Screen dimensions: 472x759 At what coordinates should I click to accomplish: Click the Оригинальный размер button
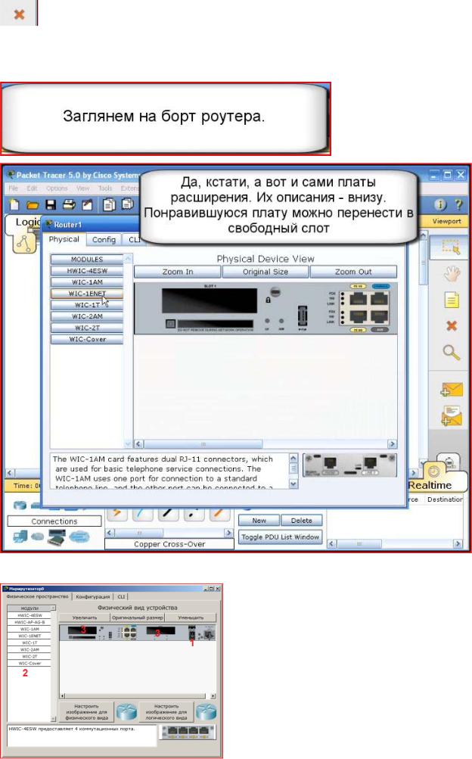coord(138,617)
